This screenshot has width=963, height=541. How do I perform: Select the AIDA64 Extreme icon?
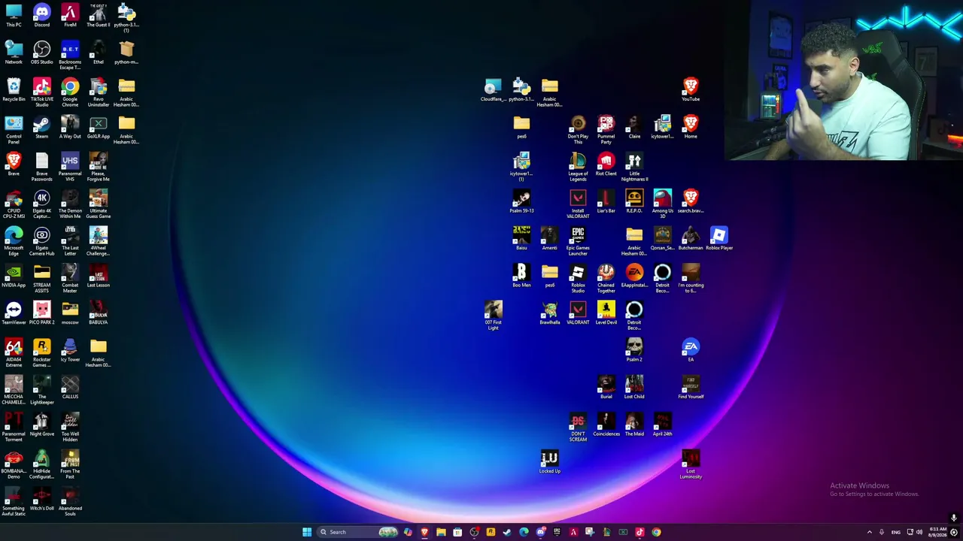(x=14, y=352)
